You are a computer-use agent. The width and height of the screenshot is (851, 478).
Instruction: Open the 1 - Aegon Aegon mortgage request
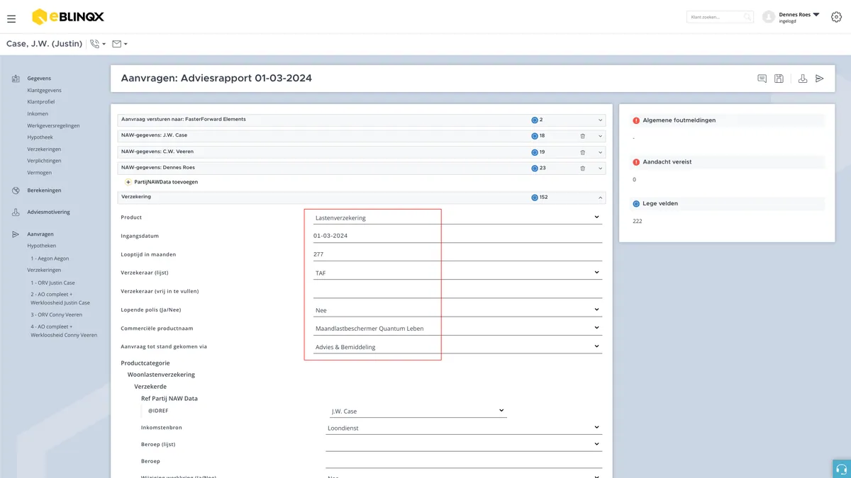[50, 258]
